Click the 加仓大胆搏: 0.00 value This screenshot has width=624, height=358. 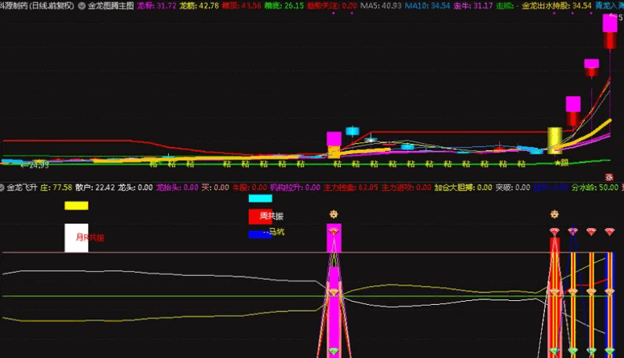(x=463, y=188)
